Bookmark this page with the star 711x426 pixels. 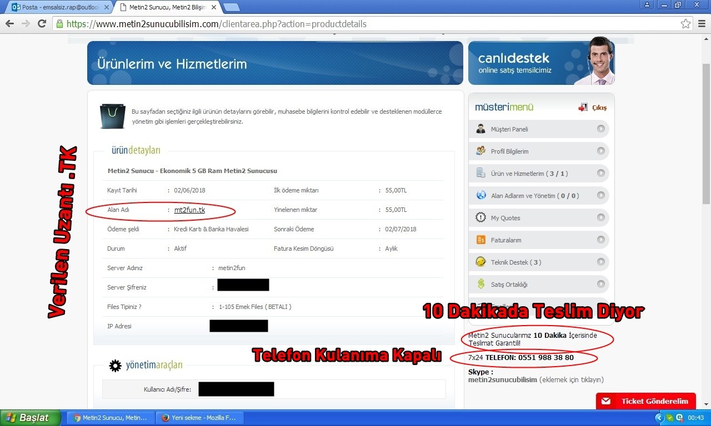pyautogui.click(x=686, y=24)
